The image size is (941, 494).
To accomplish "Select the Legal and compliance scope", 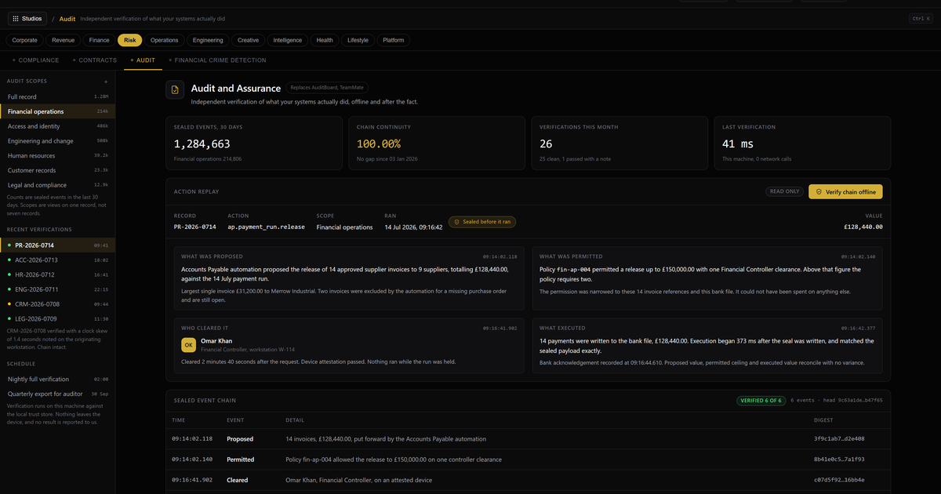I will coord(57,185).
